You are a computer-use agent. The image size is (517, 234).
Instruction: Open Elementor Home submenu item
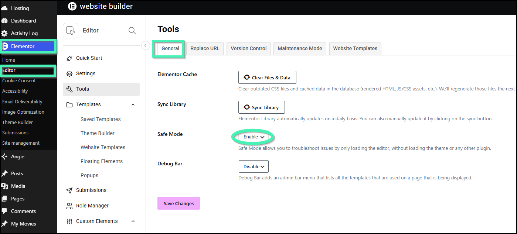(9, 60)
